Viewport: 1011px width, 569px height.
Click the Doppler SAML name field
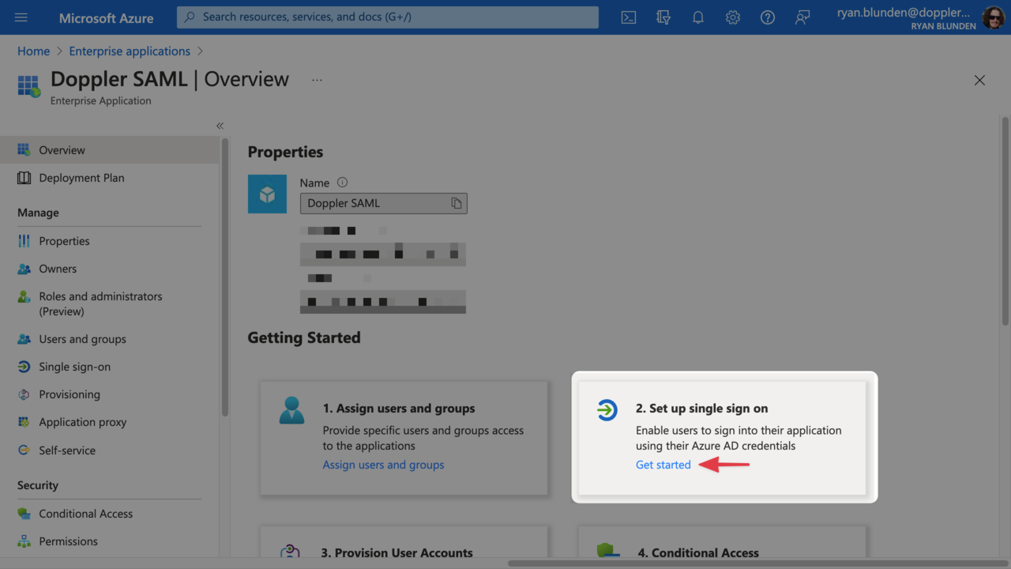pyautogui.click(x=384, y=203)
